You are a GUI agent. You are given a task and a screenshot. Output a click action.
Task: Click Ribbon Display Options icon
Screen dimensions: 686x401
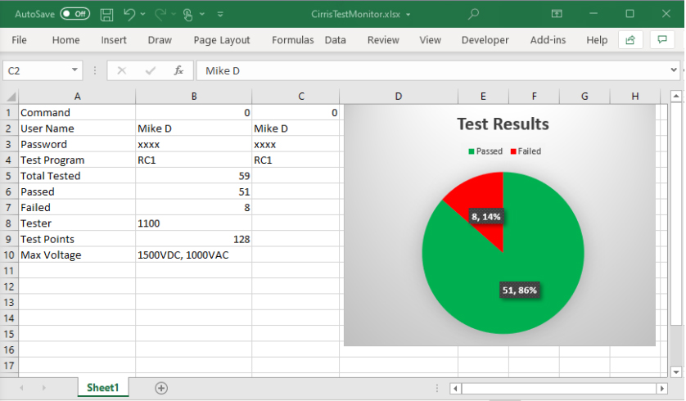[557, 14]
